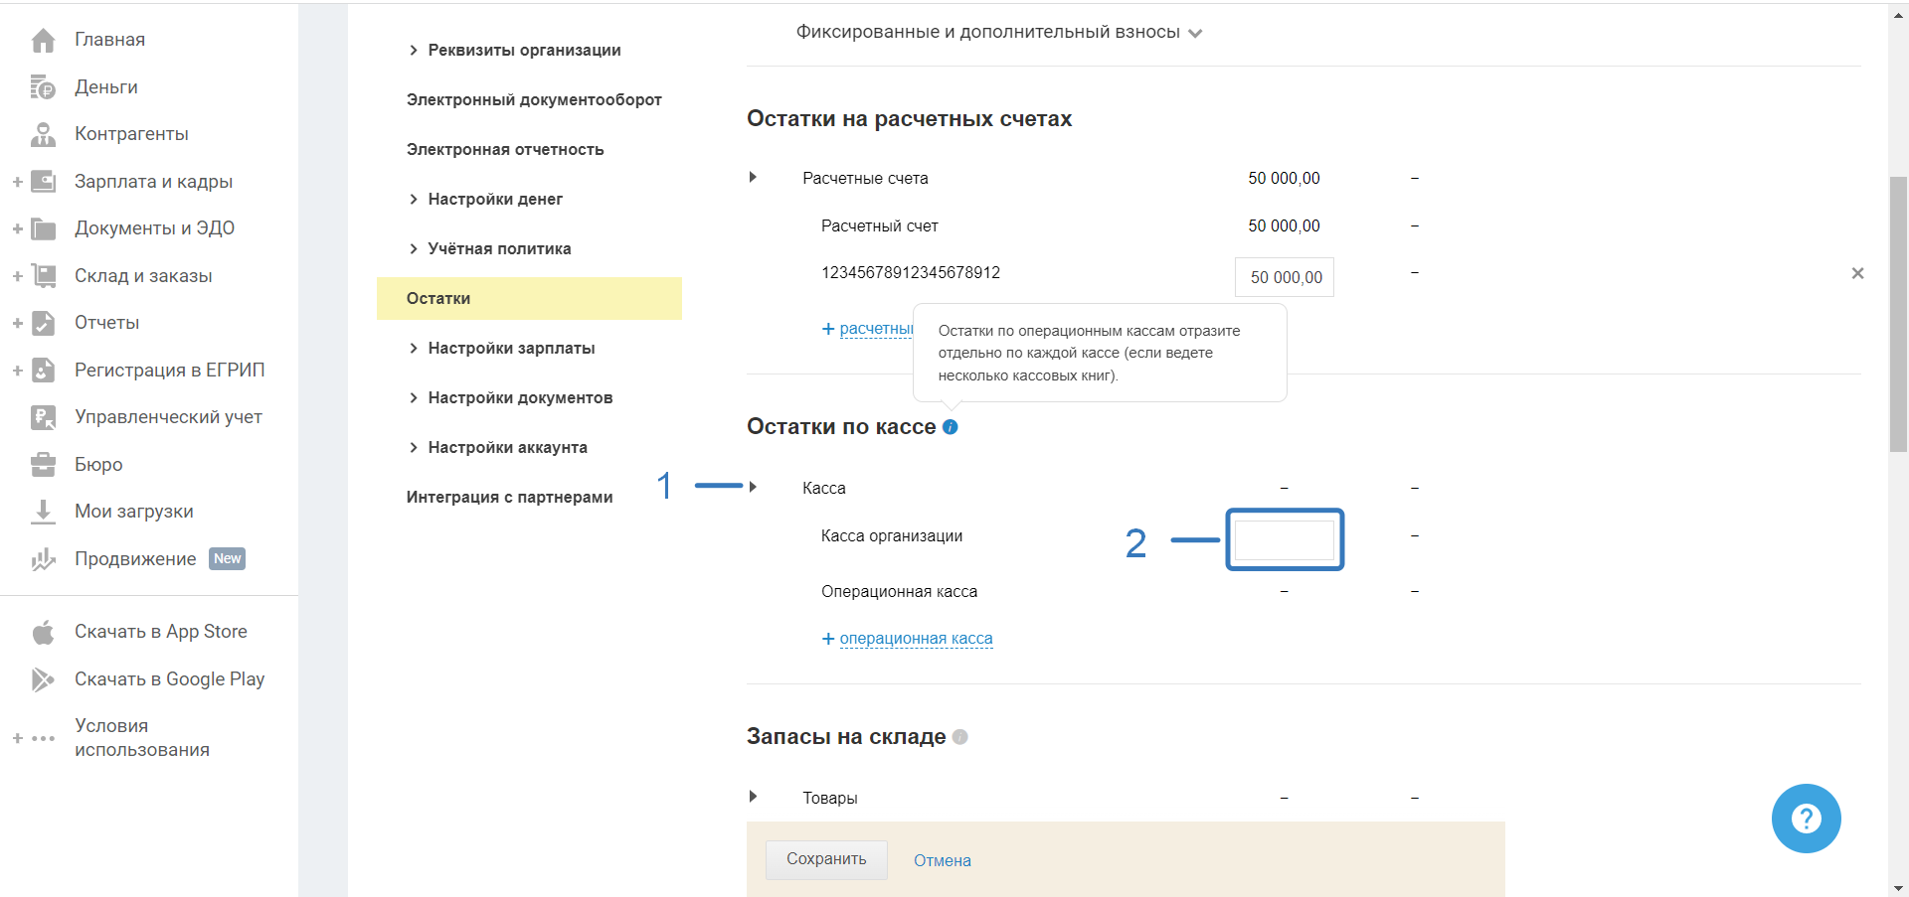The image size is (1909, 897).
Task: Expand the Товары row triangle
Action: click(x=753, y=797)
